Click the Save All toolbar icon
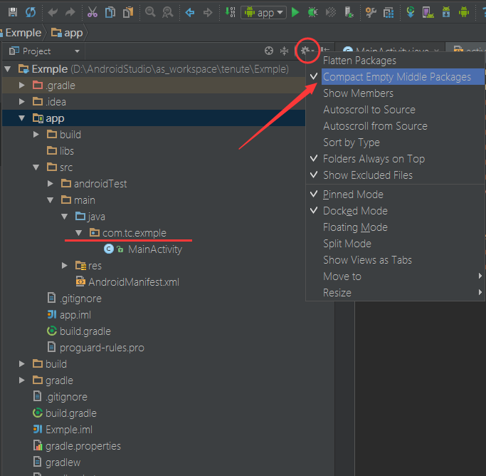 [13, 12]
